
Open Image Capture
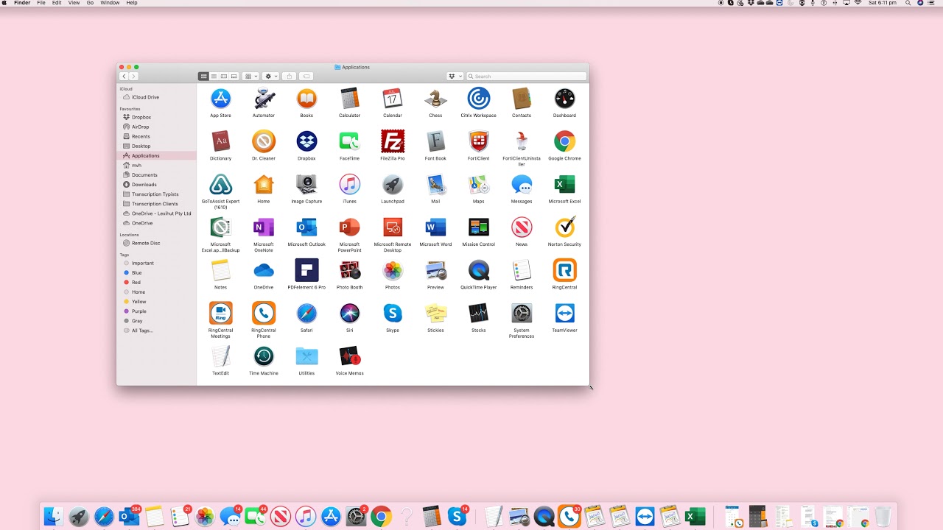(306, 184)
